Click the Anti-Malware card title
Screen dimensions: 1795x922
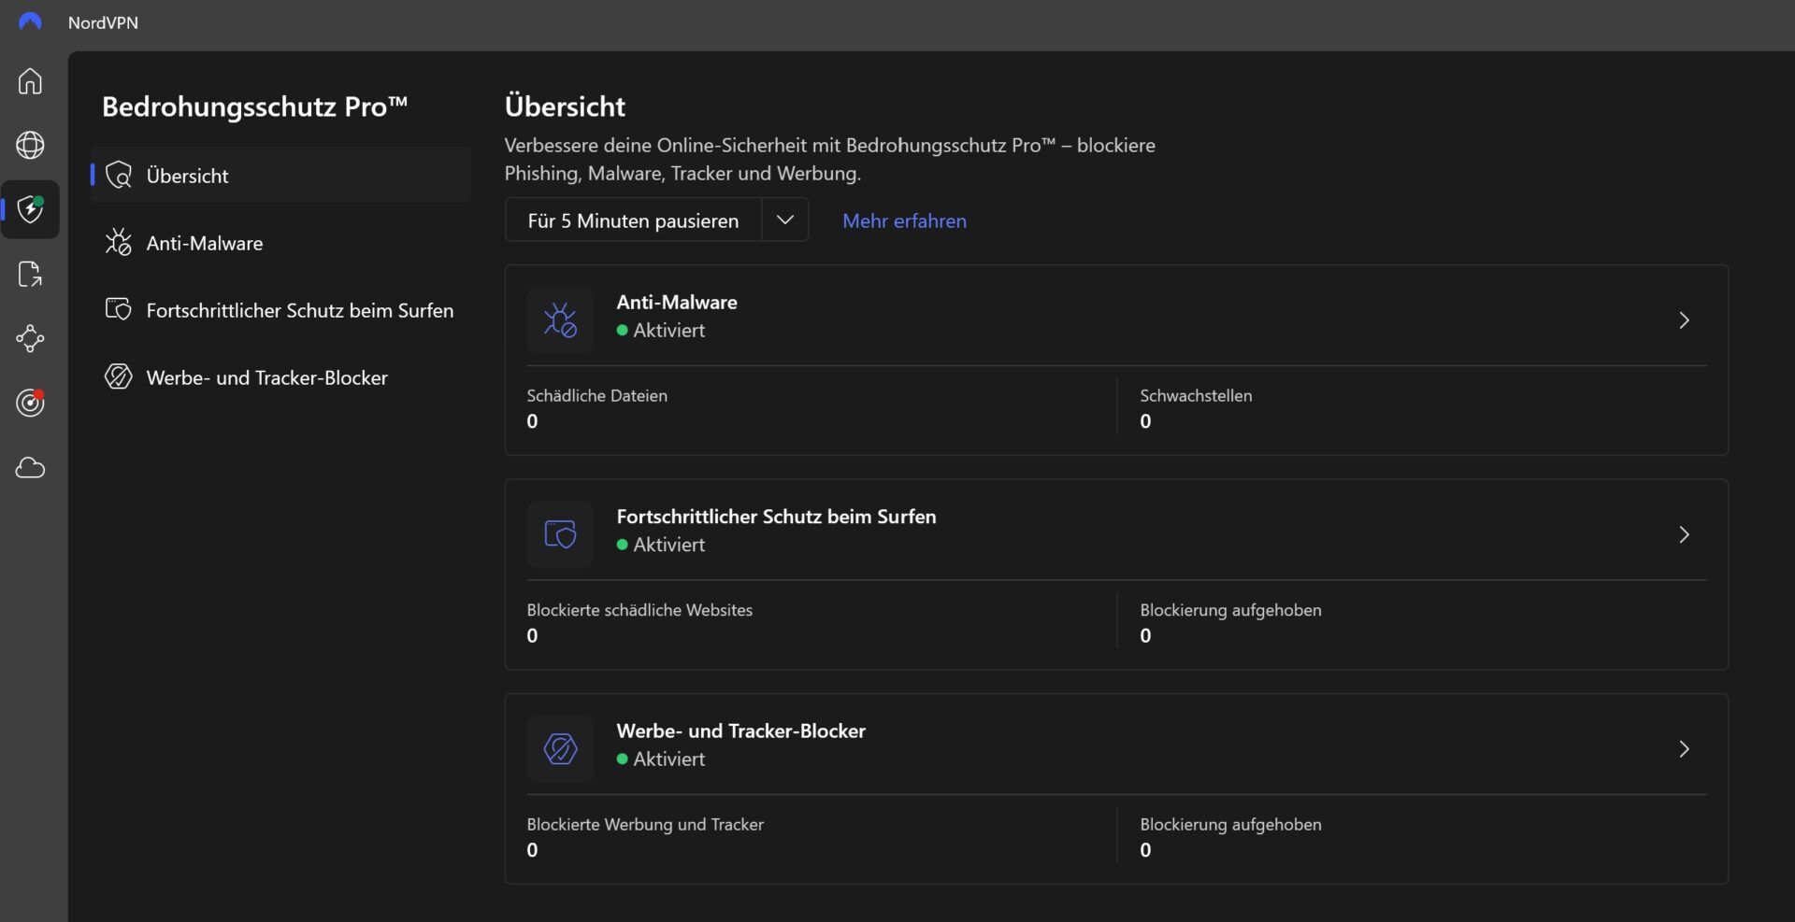tap(677, 302)
